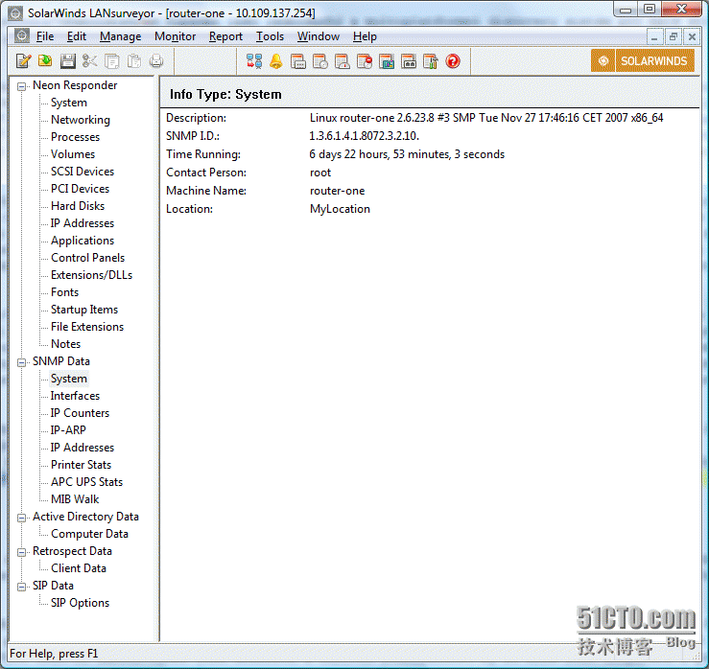Select Hard Disks in the tree
This screenshot has height=669, width=709.
78,206
